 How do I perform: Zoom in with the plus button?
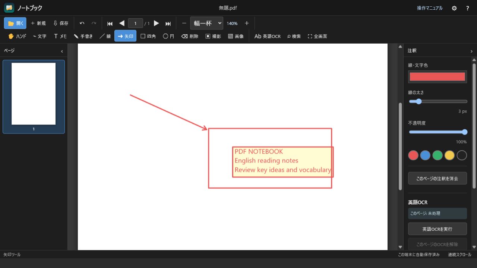[247, 23]
